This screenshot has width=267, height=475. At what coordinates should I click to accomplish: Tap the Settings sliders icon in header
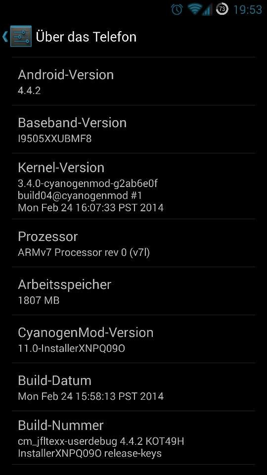21,36
